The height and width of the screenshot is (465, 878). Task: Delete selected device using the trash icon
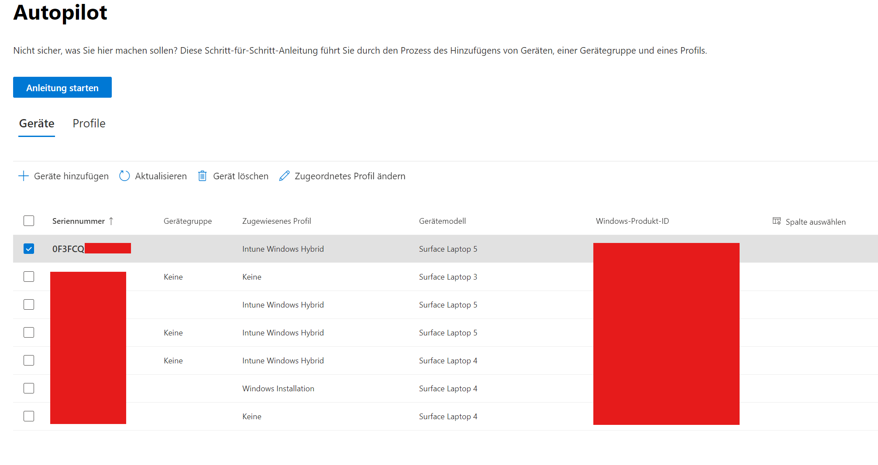(202, 176)
